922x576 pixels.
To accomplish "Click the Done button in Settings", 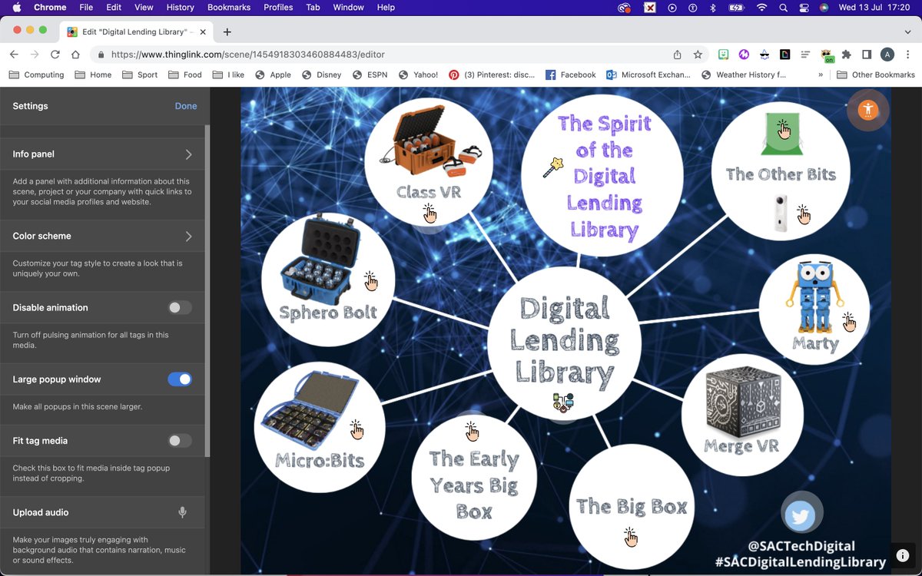I will pyautogui.click(x=186, y=105).
